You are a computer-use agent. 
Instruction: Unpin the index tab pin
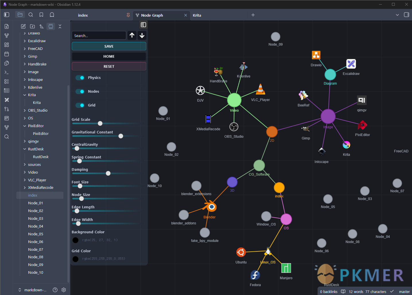pyautogui.click(x=128, y=15)
